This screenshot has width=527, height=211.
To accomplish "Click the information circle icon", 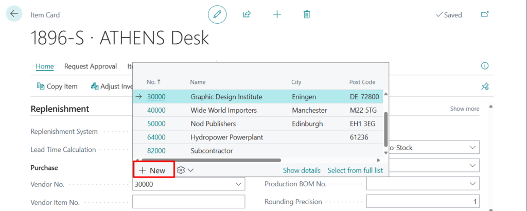I will [x=484, y=66].
